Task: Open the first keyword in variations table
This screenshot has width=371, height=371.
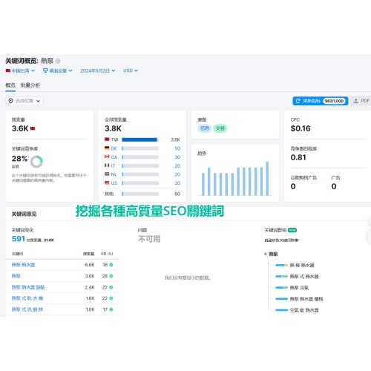Action: tap(23, 265)
